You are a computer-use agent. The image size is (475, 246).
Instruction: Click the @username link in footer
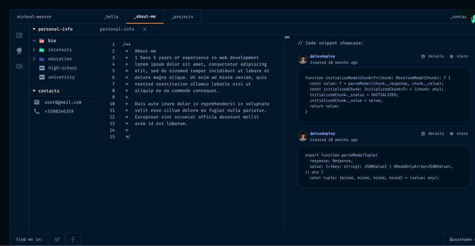(460, 239)
